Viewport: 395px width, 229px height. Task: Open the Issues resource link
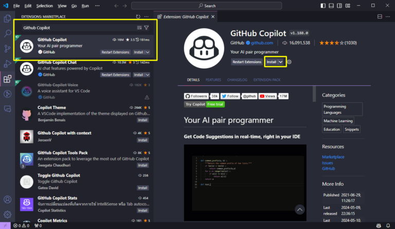[x=327, y=163]
